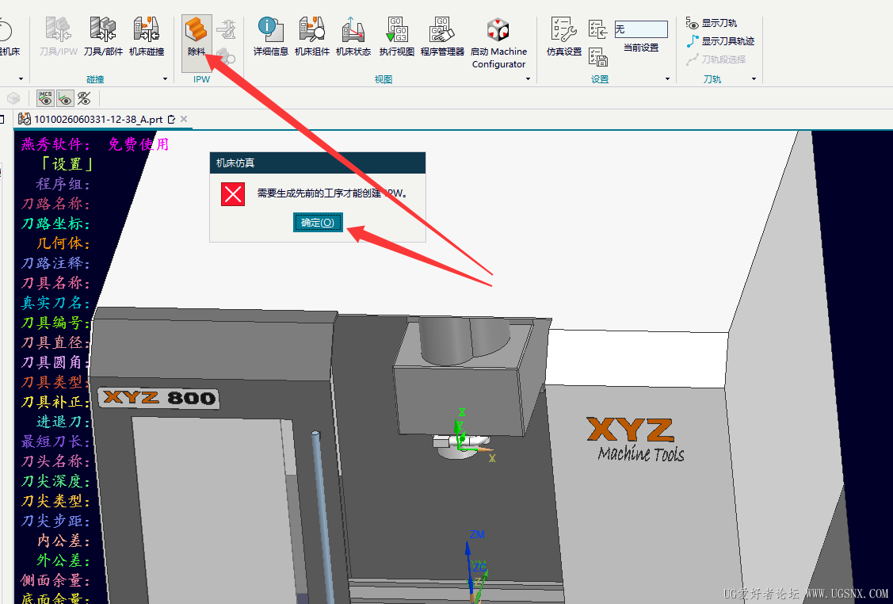Toggle 显示刀具轨迹 tool trace display
Viewport: 893px width, 604px height.
coord(720,41)
